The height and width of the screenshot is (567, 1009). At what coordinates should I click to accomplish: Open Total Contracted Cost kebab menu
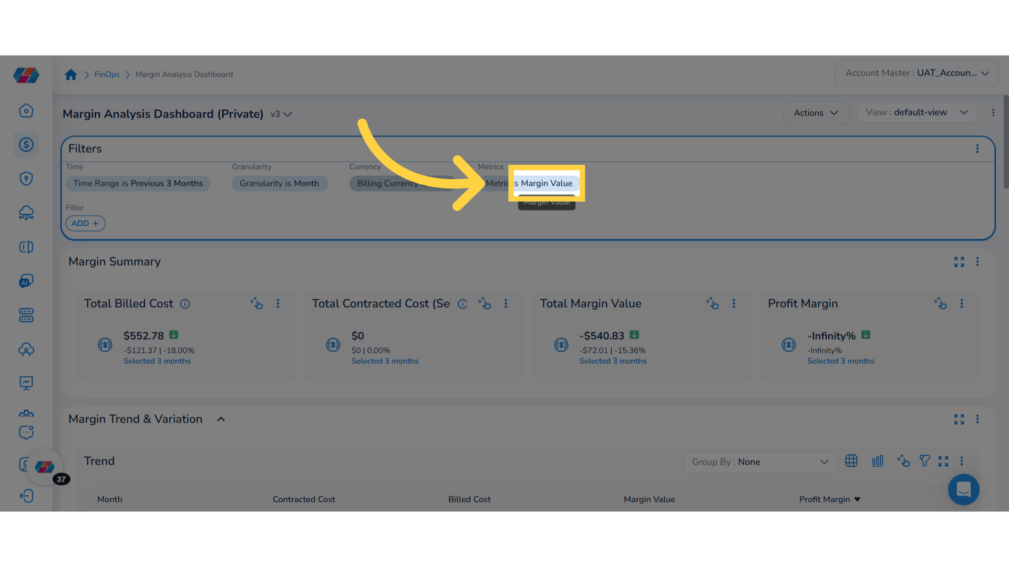pyautogui.click(x=506, y=303)
